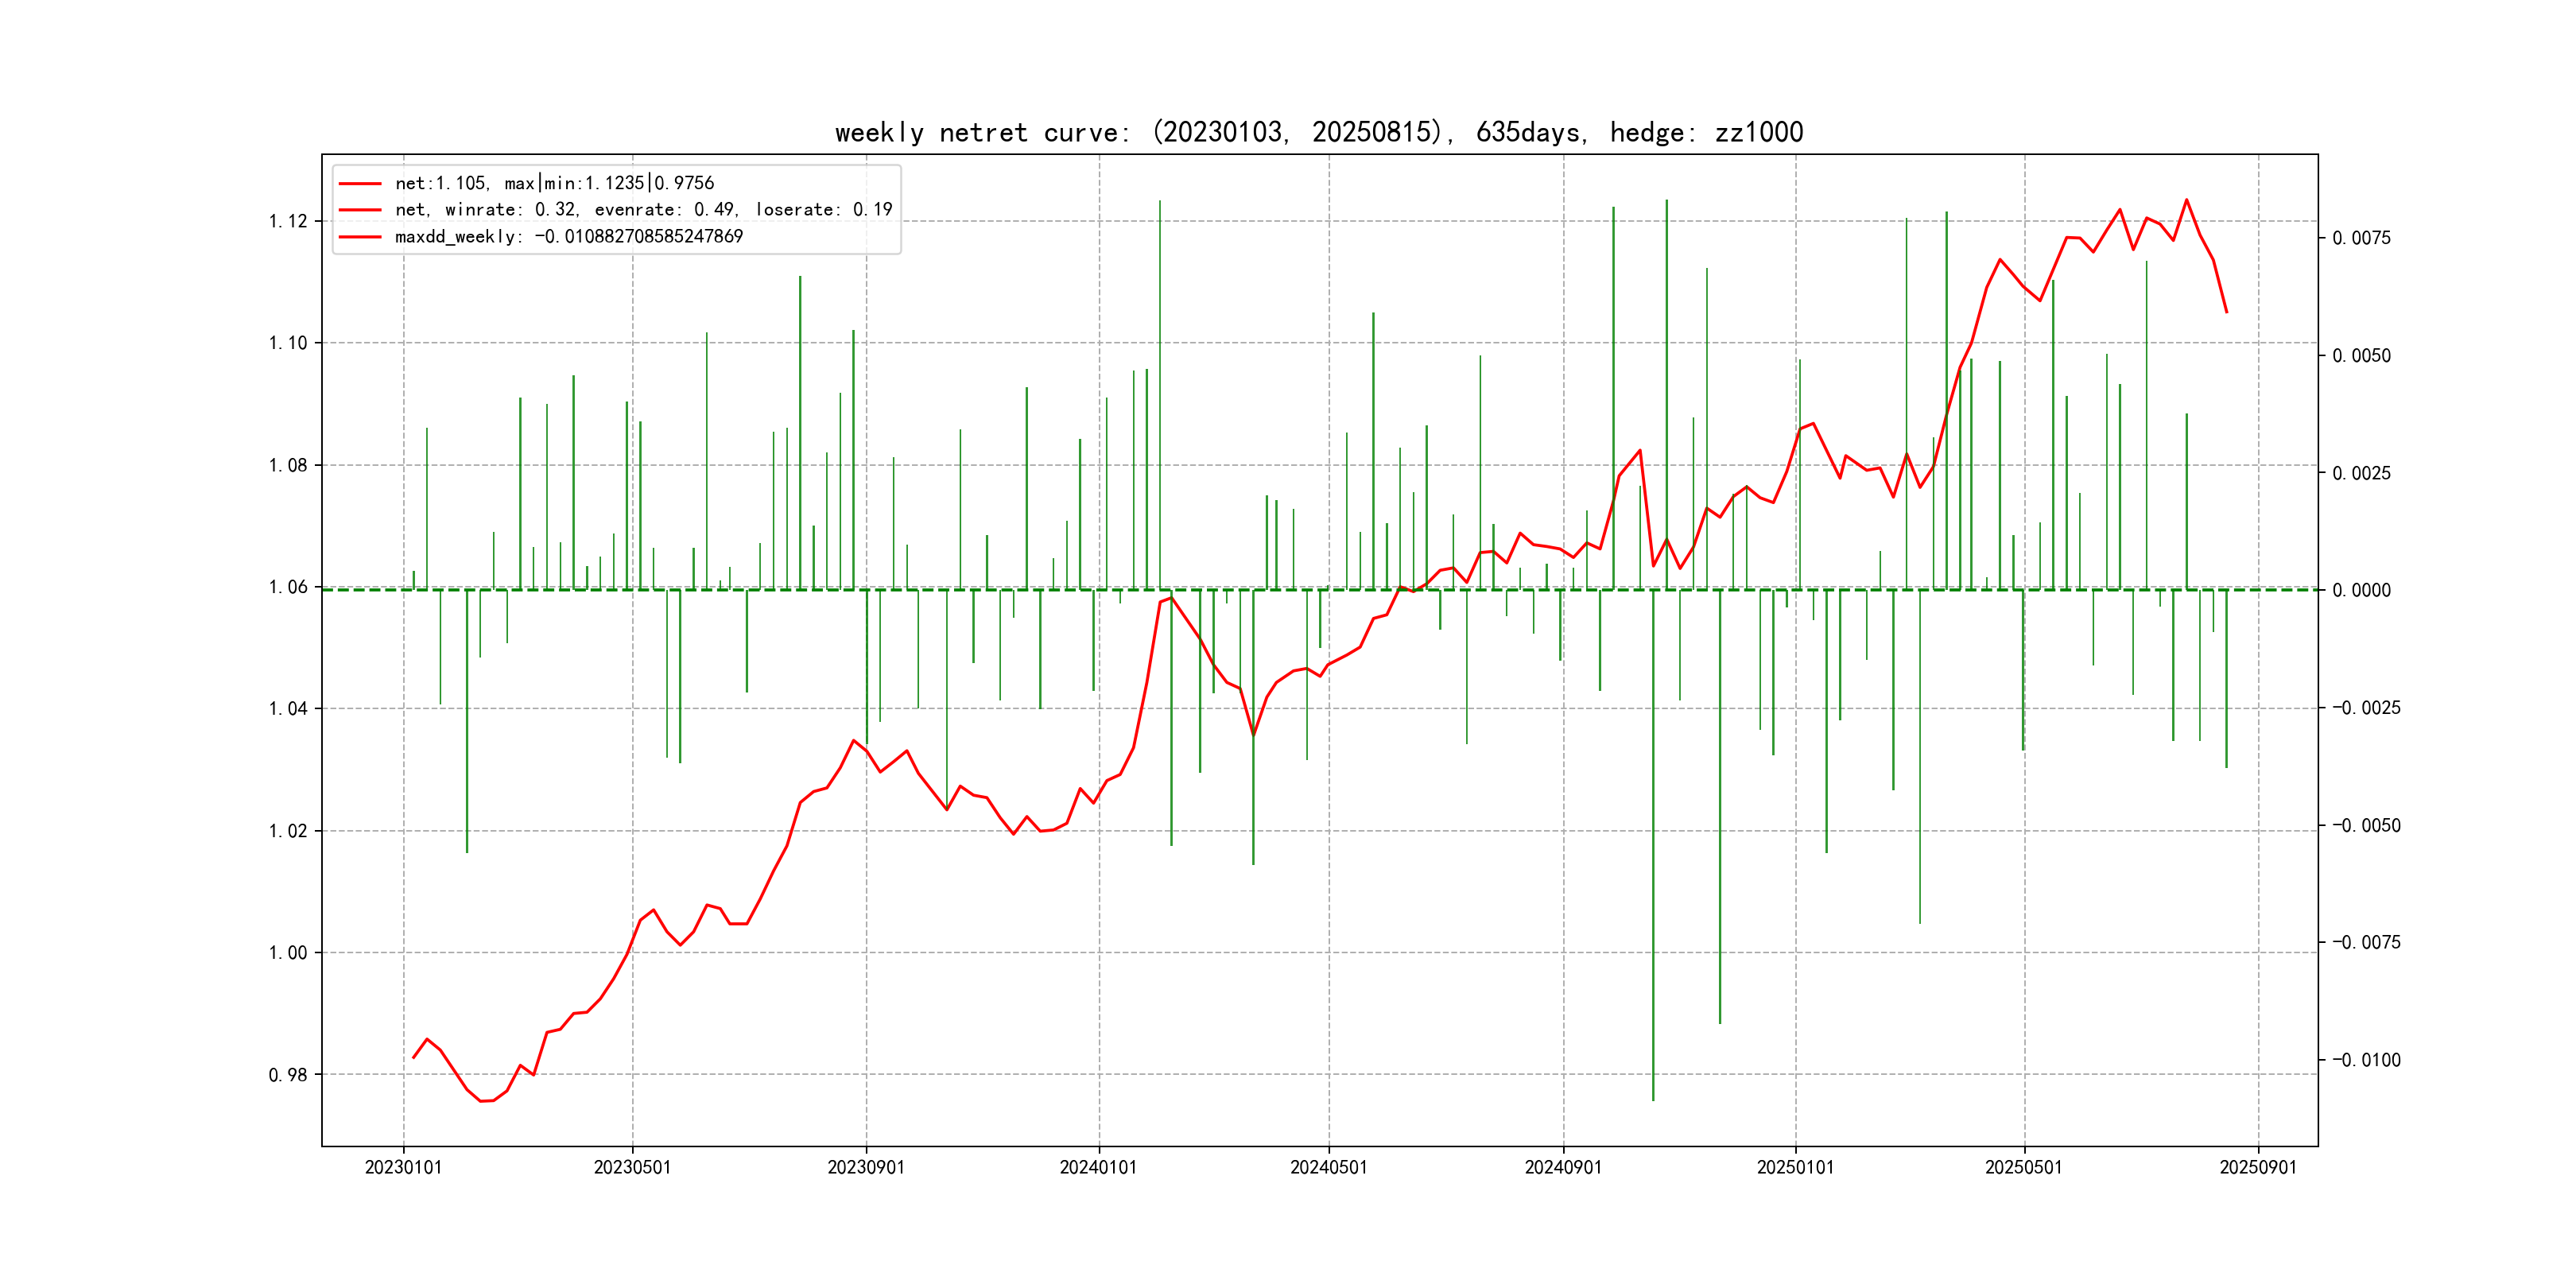Click the red line swatch beside net:1.105

click(x=360, y=183)
